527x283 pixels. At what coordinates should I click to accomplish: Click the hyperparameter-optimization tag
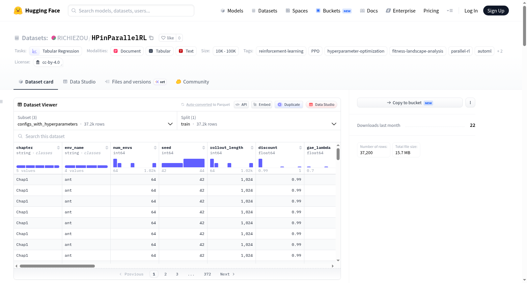[356, 51]
